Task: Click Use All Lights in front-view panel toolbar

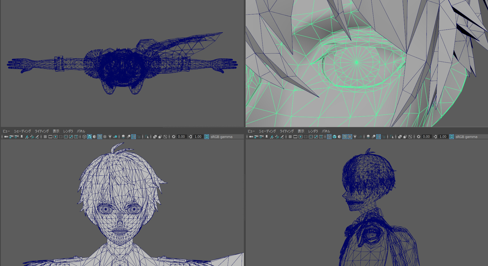Action: (x=110, y=137)
